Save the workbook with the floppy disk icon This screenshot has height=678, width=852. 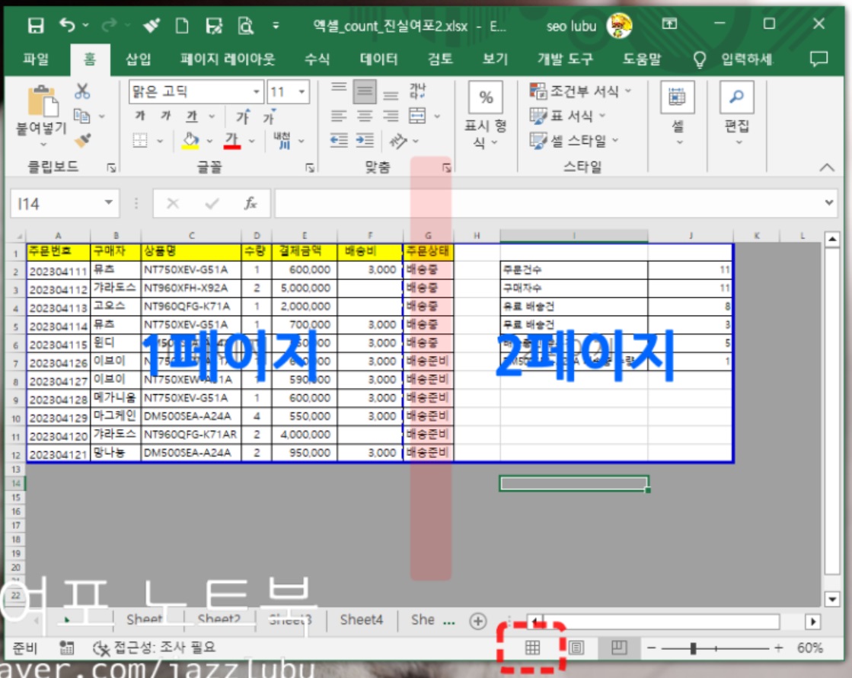tap(36, 26)
